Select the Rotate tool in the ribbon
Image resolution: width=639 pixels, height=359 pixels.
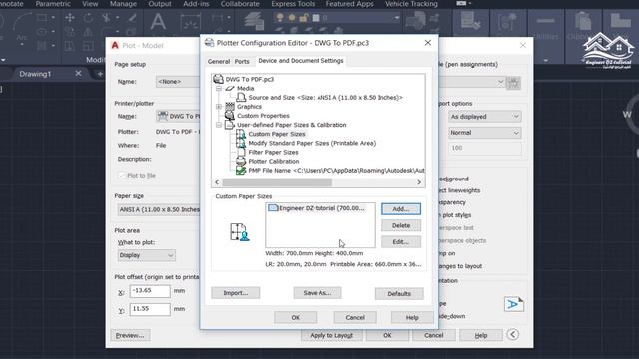pos(88,18)
